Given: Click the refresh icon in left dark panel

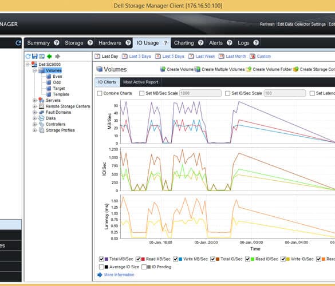Looking at the screenshot, I should pyautogui.click(x=18, y=43).
